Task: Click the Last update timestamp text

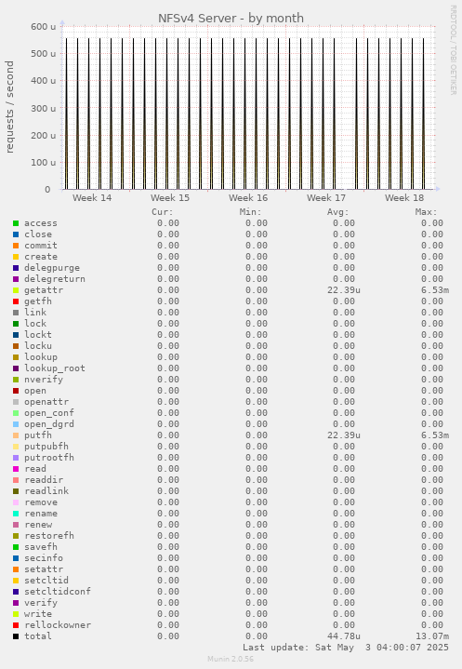Action: pyautogui.click(x=346, y=648)
